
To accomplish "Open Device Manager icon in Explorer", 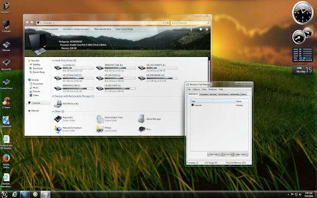I will pyautogui.click(x=142, y=119).
